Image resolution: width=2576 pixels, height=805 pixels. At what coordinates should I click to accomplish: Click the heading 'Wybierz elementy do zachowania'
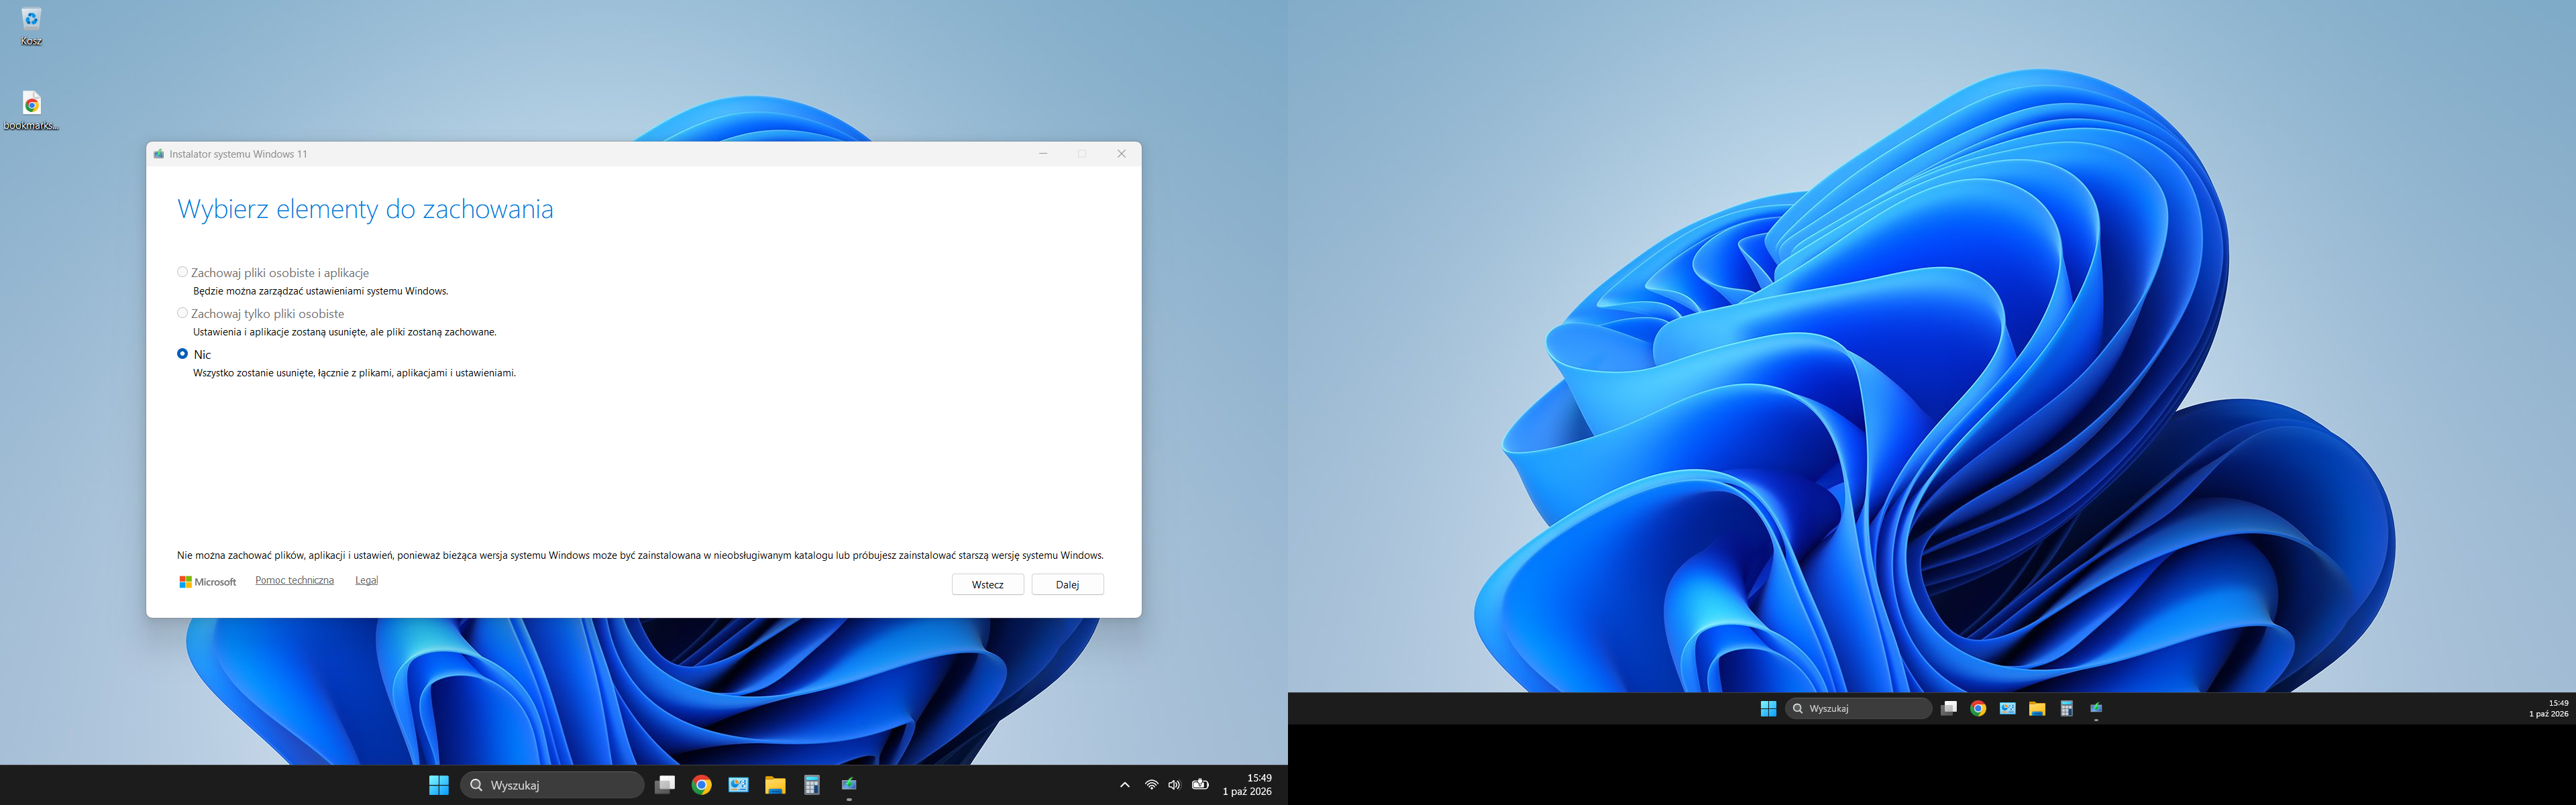coord(365,209)
